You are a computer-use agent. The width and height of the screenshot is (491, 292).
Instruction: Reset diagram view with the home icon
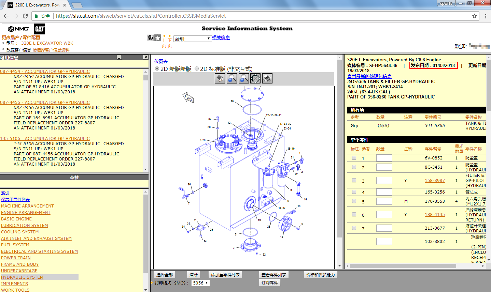click(x=220, y=79)
